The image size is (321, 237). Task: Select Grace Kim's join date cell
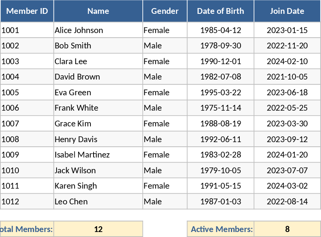pyautogui.click(x=287, y=124)
